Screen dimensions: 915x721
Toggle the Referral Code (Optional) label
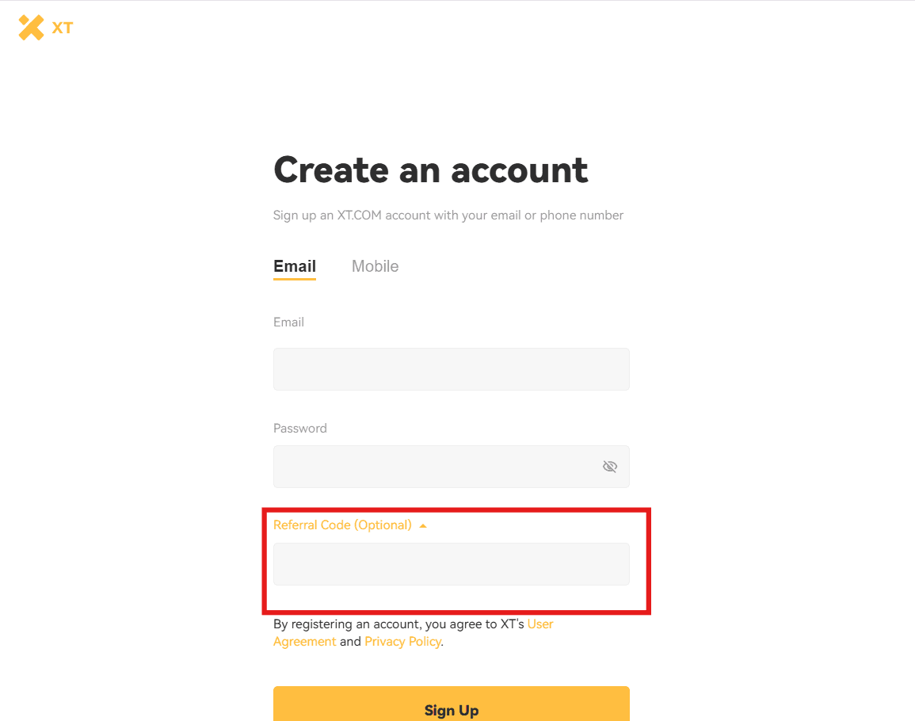tap(342, 525)
